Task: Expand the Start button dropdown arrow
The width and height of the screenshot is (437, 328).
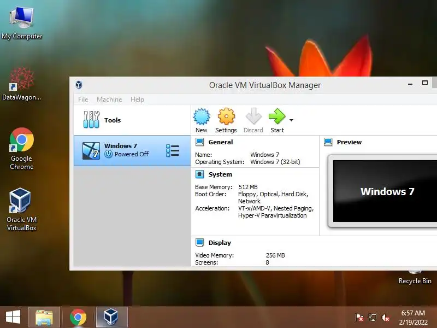Action: [291, 120]
